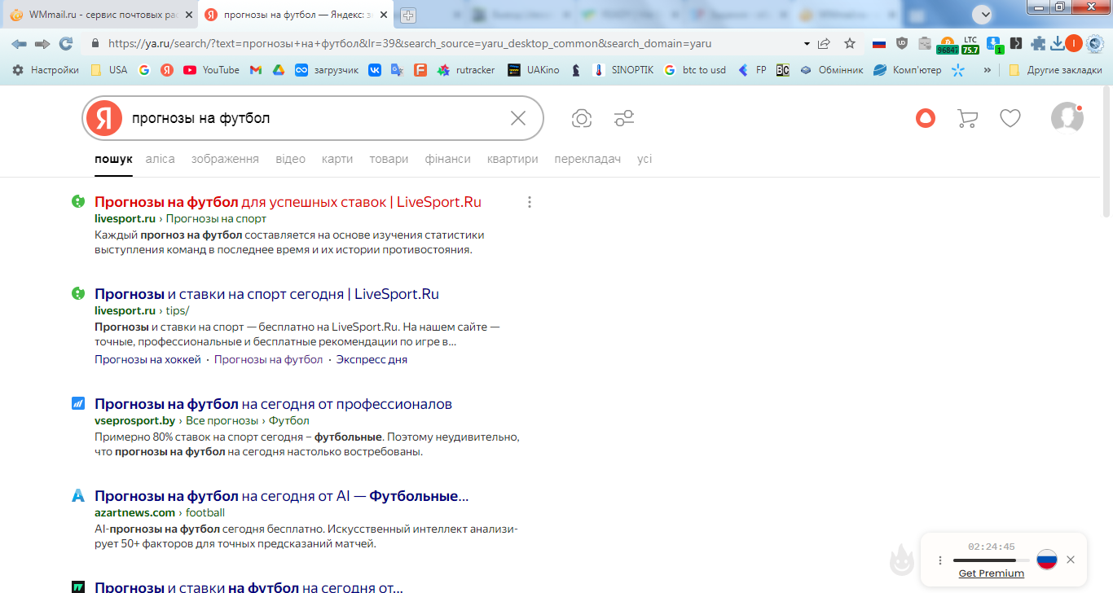Open the uBlock shield extension
The height and width of the screenshot is (593, 1113).
pyautogui.click(x=902, y=44)
